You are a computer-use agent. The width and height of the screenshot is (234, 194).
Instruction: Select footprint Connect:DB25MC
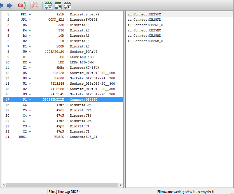pos(180,30)
